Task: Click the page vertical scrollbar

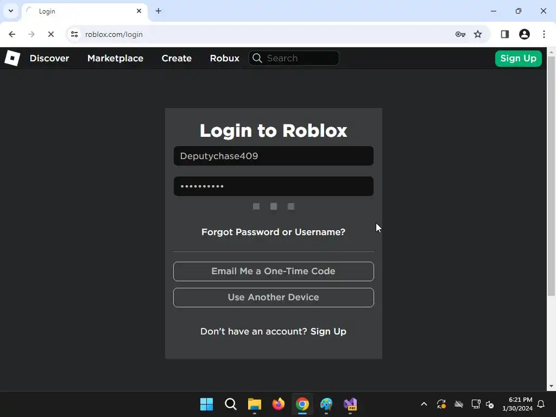Action: click(x=551, y=176)
